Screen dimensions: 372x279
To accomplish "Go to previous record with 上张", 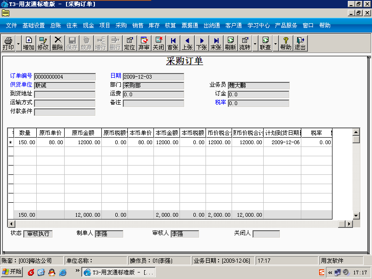I will (x=187, y=43).
